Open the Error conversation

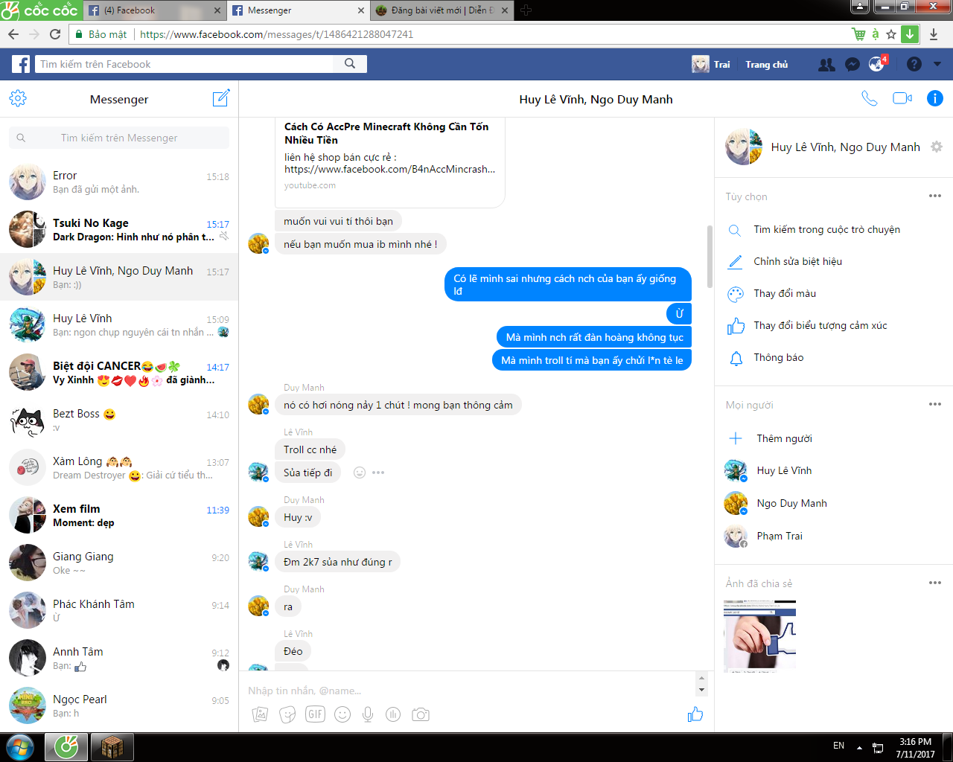[119, 182]
